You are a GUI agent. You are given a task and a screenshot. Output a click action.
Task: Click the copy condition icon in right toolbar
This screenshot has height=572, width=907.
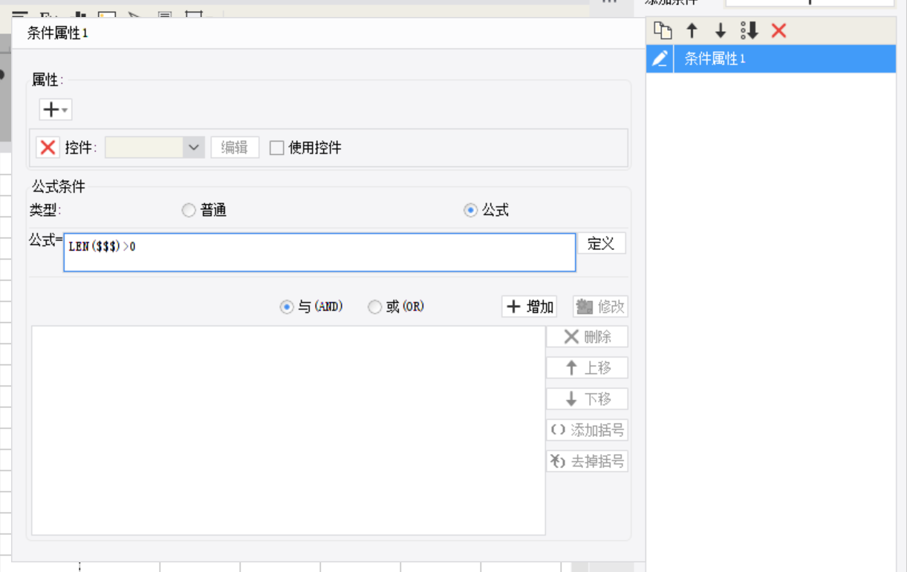point(663,30)
